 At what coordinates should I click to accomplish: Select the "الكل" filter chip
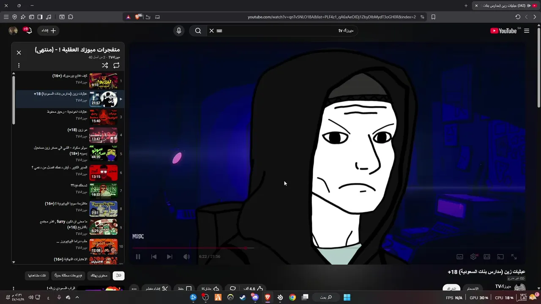tap(119, 275)
